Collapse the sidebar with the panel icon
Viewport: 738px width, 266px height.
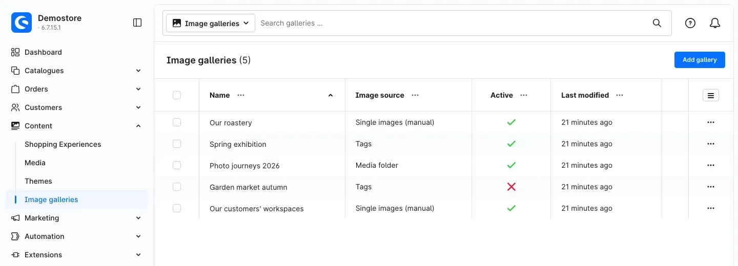click(137, 23)
